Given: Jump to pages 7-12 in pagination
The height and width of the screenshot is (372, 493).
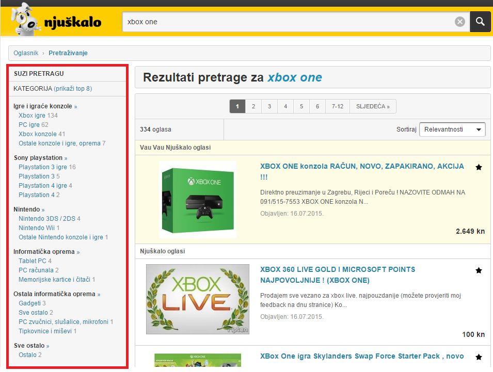Looking at the screenshot, I should pos(338,106).
